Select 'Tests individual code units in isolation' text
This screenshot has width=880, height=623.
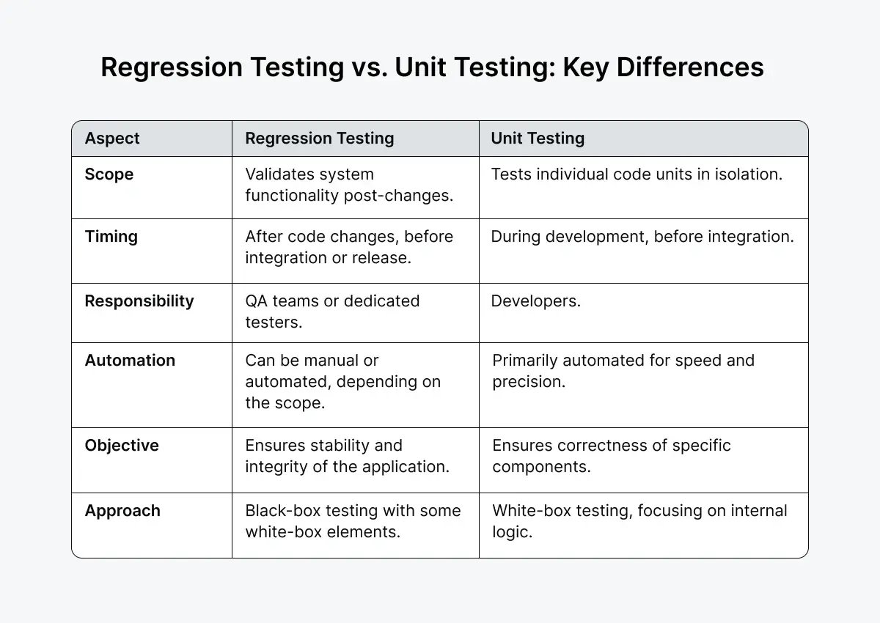coord(637,174)
